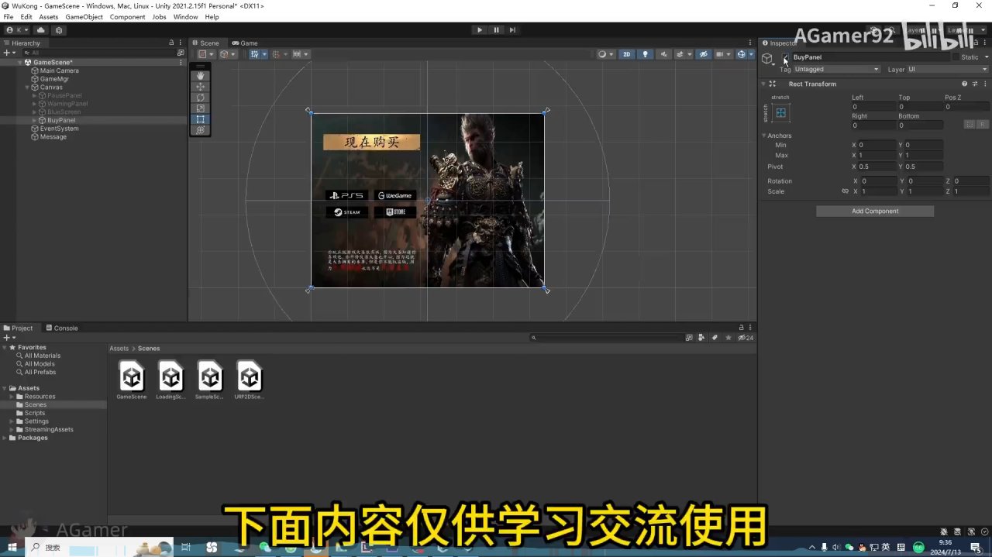Viewport: 992px width, 557px height.
Task: Open the draw mode (shading) dropdown
Action: point(605,54)
